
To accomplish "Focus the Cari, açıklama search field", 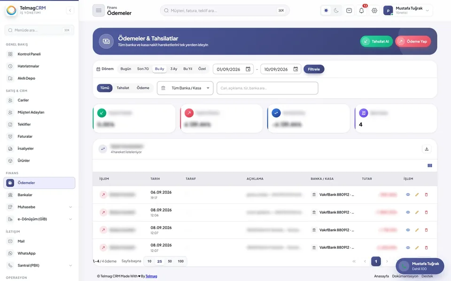I will tap(267, 88).
